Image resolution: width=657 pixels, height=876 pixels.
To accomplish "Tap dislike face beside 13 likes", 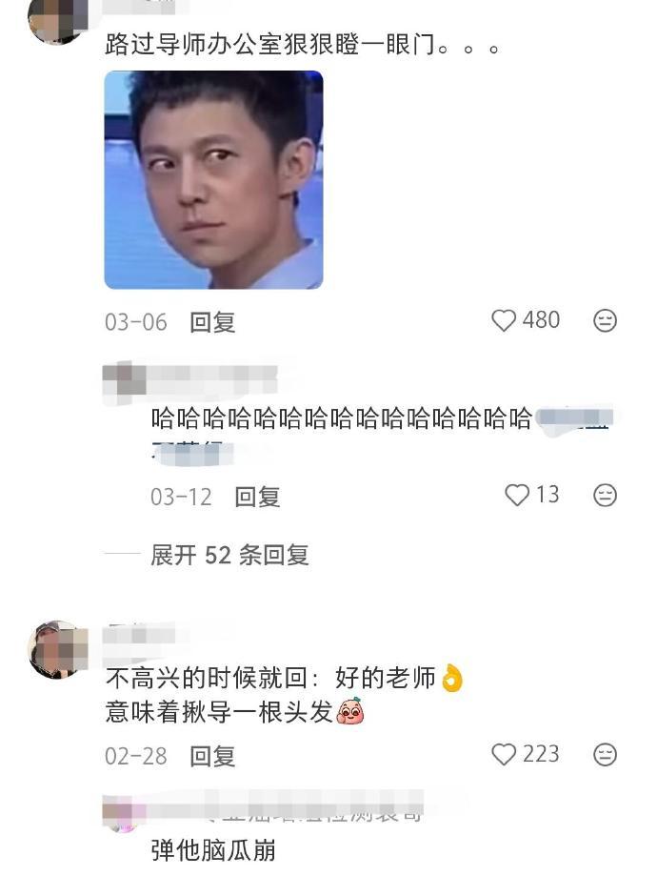I will 605,495.
